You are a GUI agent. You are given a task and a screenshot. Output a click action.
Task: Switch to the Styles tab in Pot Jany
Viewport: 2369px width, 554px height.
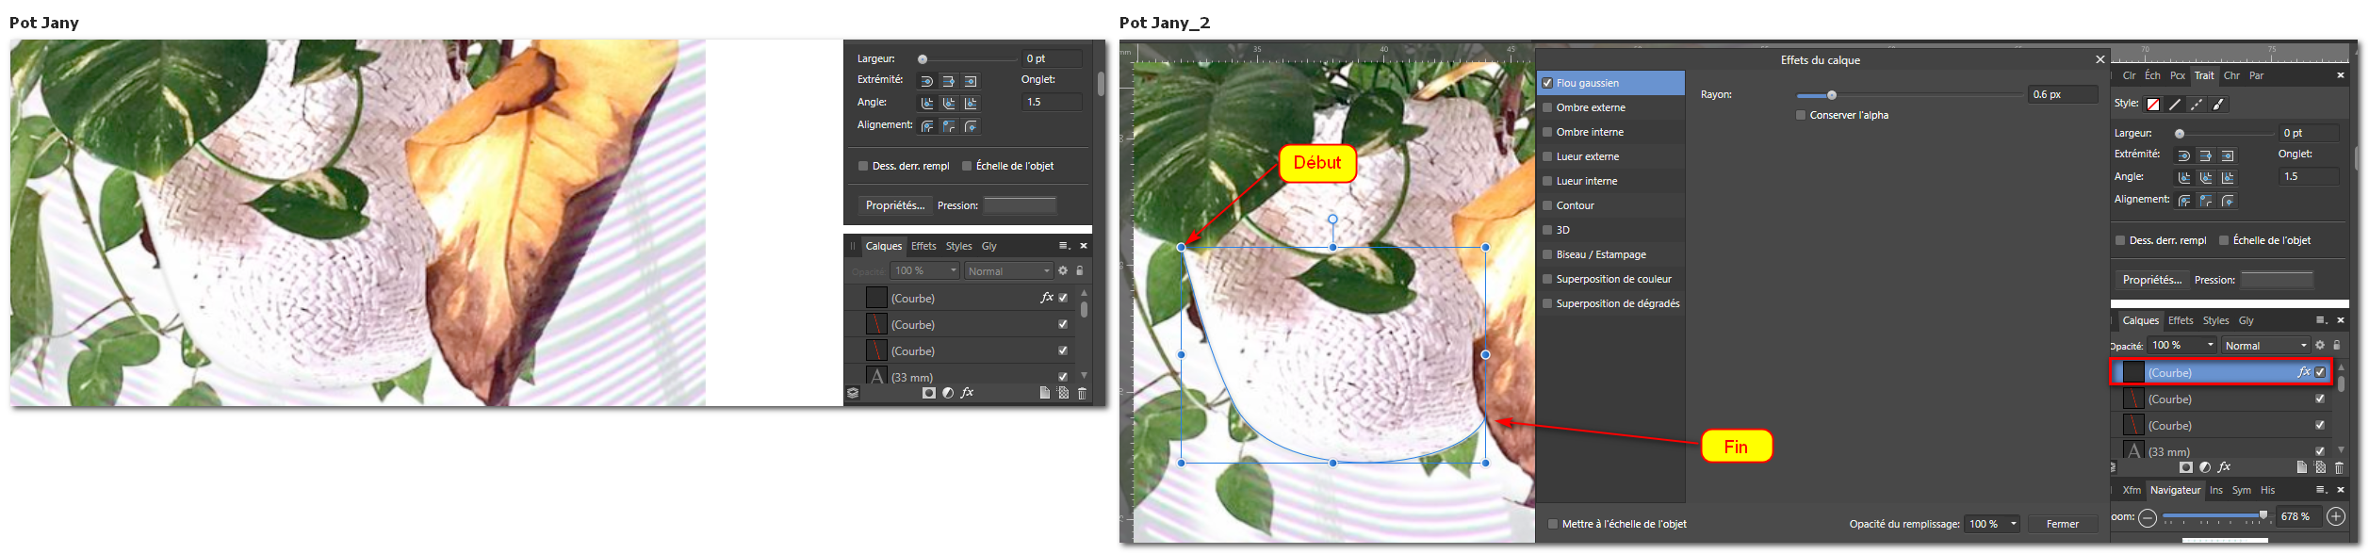958,246
